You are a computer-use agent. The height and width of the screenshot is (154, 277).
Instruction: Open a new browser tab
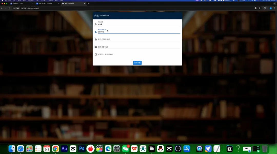[88, 4]
